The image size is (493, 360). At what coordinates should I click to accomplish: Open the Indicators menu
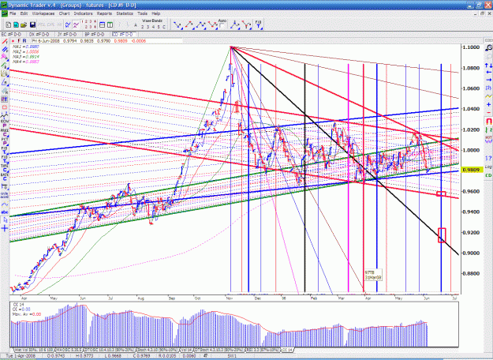pos(84,14)
